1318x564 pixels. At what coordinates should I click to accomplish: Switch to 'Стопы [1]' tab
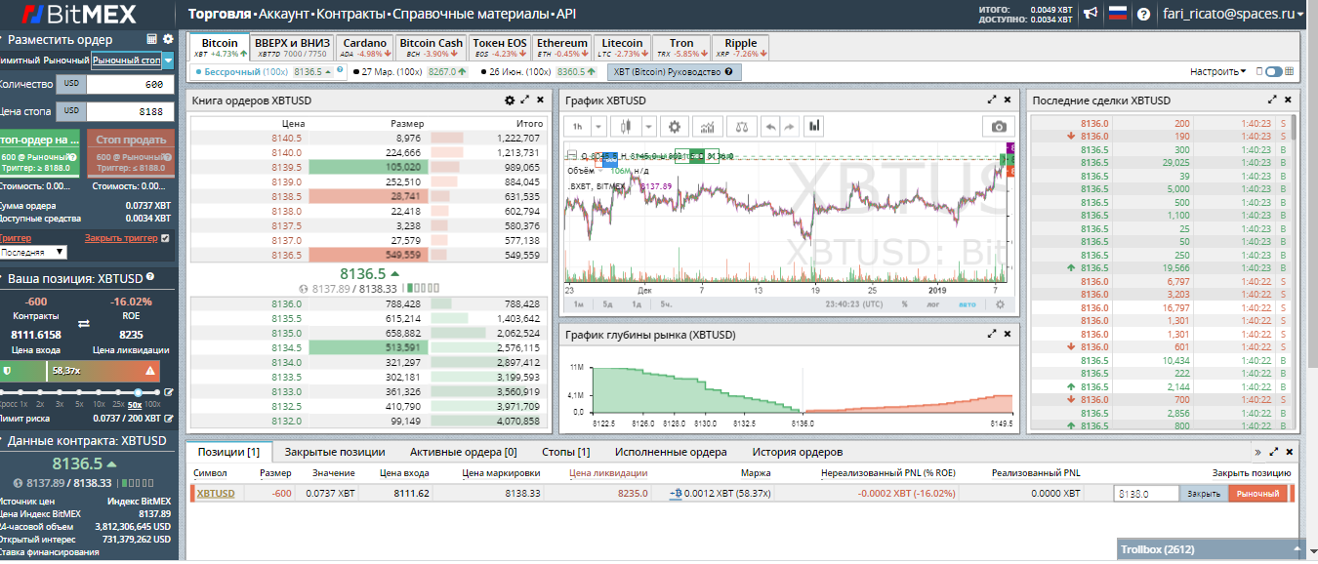pyautogui.click(x=563, y=452)
